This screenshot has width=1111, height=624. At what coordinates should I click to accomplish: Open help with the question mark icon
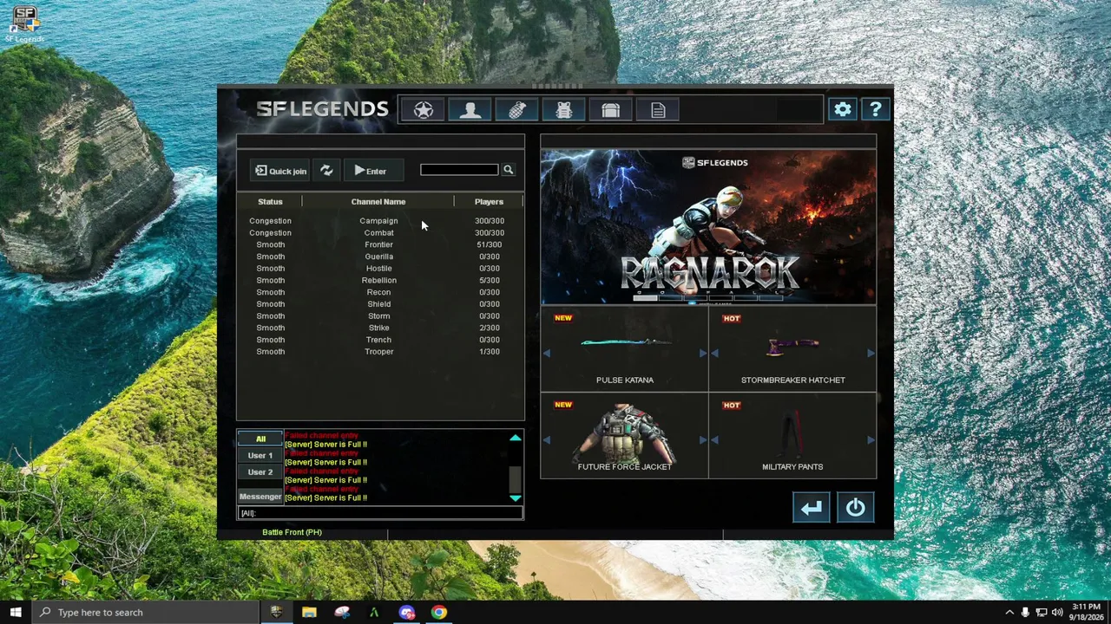(875, 109)
